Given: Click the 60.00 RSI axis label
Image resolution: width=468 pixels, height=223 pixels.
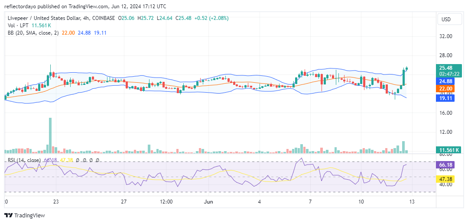Looking at the screenshot, I should 445,169.
